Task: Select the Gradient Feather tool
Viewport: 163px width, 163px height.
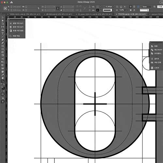Action: (x=3, y=68)
